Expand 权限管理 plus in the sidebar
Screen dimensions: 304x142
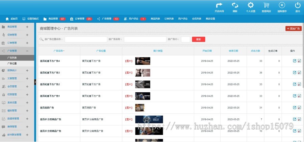point(27,95)
